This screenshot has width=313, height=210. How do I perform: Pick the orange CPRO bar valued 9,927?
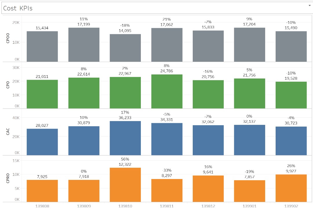[x=291, y=188]
